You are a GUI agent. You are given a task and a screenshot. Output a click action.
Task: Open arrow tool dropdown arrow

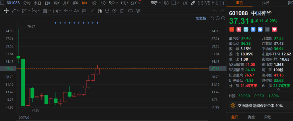pyautogui.click(x=71, y=11)
